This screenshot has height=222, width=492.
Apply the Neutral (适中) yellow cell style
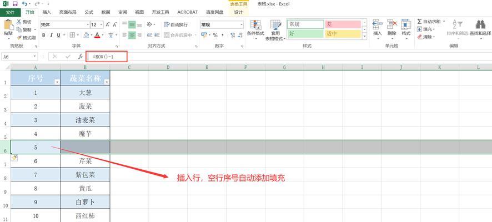tap(343, 34)
